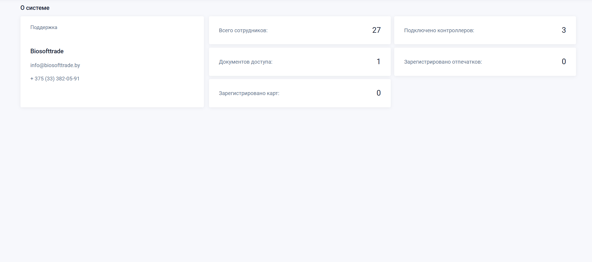Open the 'Подключено контроллеров' card
Viewport: 592px width, 262px height.
485,30
